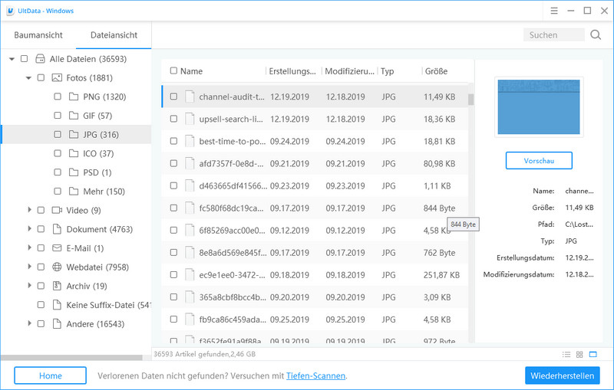This screenshot has height=390, width=614.
Task: Switch to list view mode icon
Action: (x=566, y=355)
